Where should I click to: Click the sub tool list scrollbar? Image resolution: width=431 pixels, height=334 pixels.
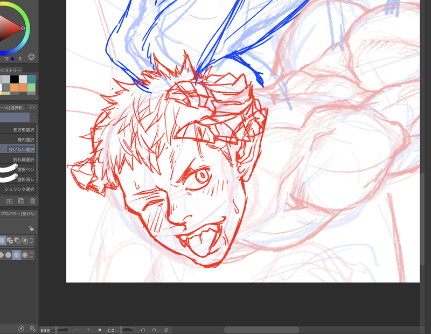37,154
